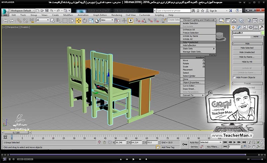Screen dimensions: 267x163
Task: Click the sanadli 2 object name field
Action: [x=246, y=33]
